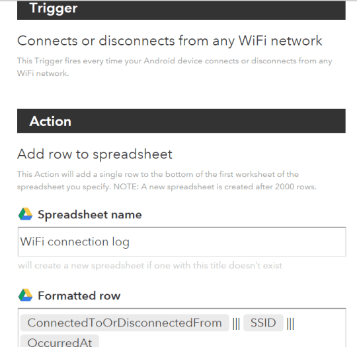Select the OccurredAt ingredient chip
Screen dimensions: 357x347
click(x=59, y=341)
